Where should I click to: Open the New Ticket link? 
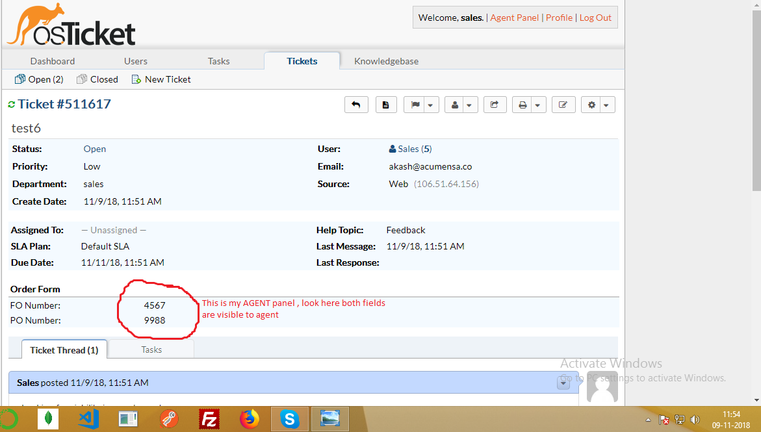point(161,79)
